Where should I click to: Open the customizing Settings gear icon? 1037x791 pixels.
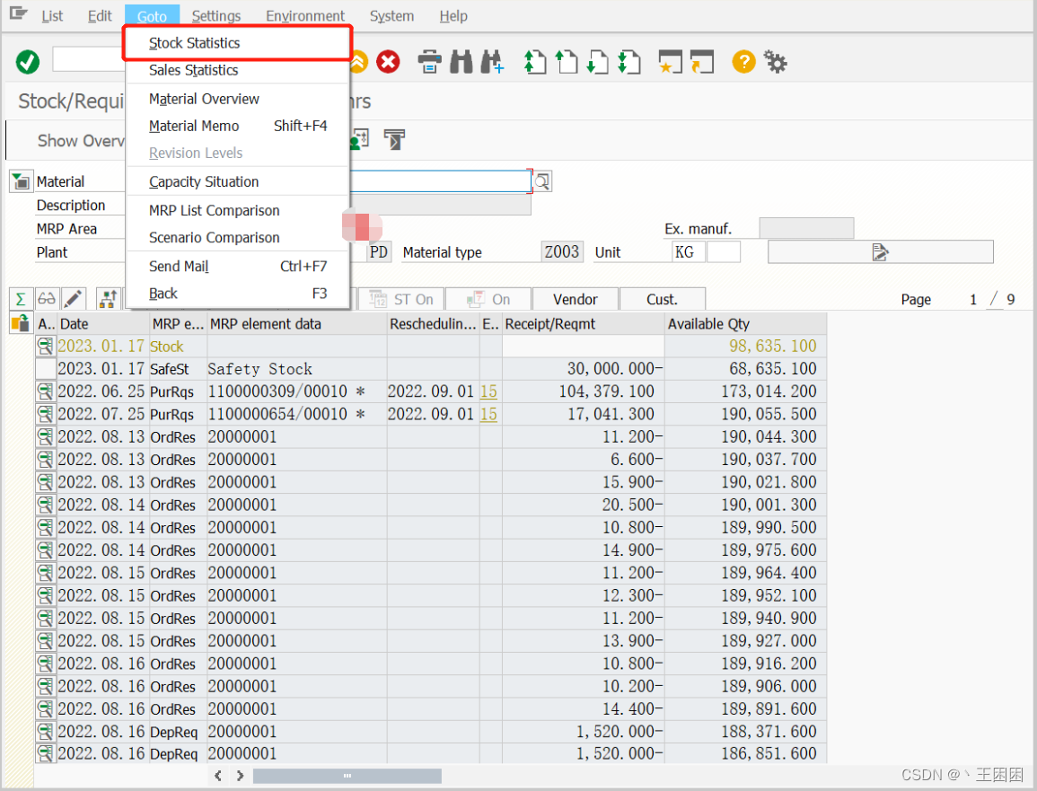(774, 62)
